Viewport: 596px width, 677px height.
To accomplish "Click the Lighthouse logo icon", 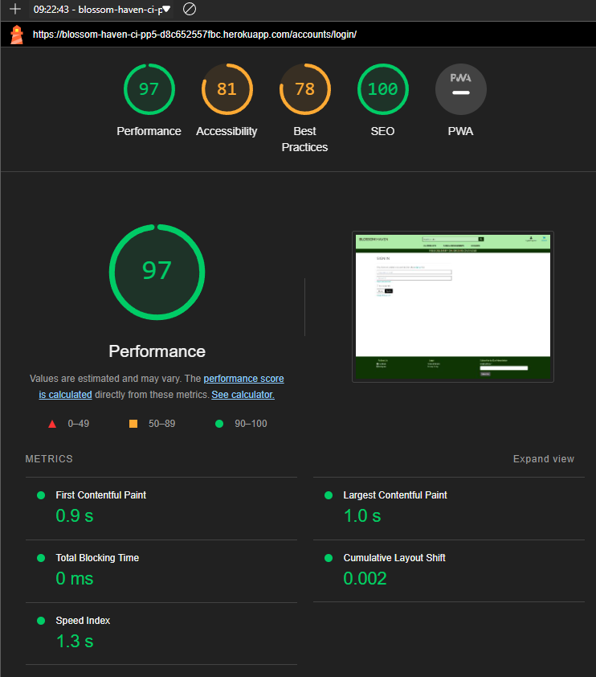I will [x=17, y=35].
